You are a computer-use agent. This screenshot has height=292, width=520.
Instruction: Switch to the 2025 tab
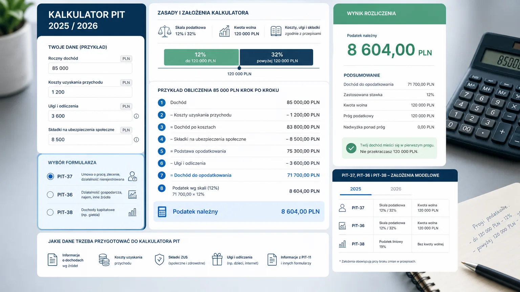[x=355, y=189]
